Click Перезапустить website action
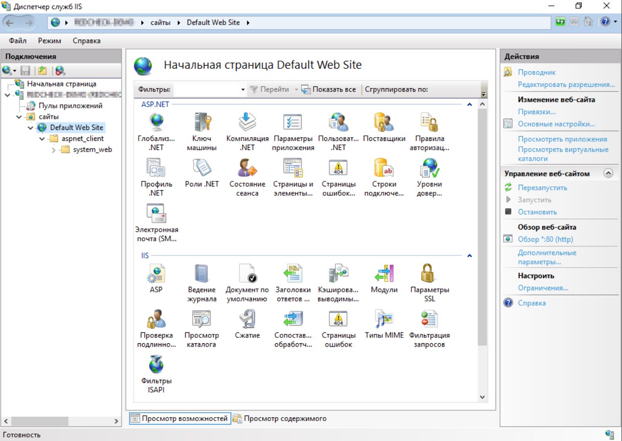 point(542,188)
